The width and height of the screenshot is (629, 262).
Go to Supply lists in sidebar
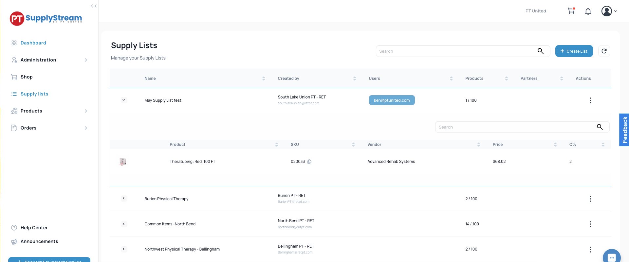(x=34, y=94)
